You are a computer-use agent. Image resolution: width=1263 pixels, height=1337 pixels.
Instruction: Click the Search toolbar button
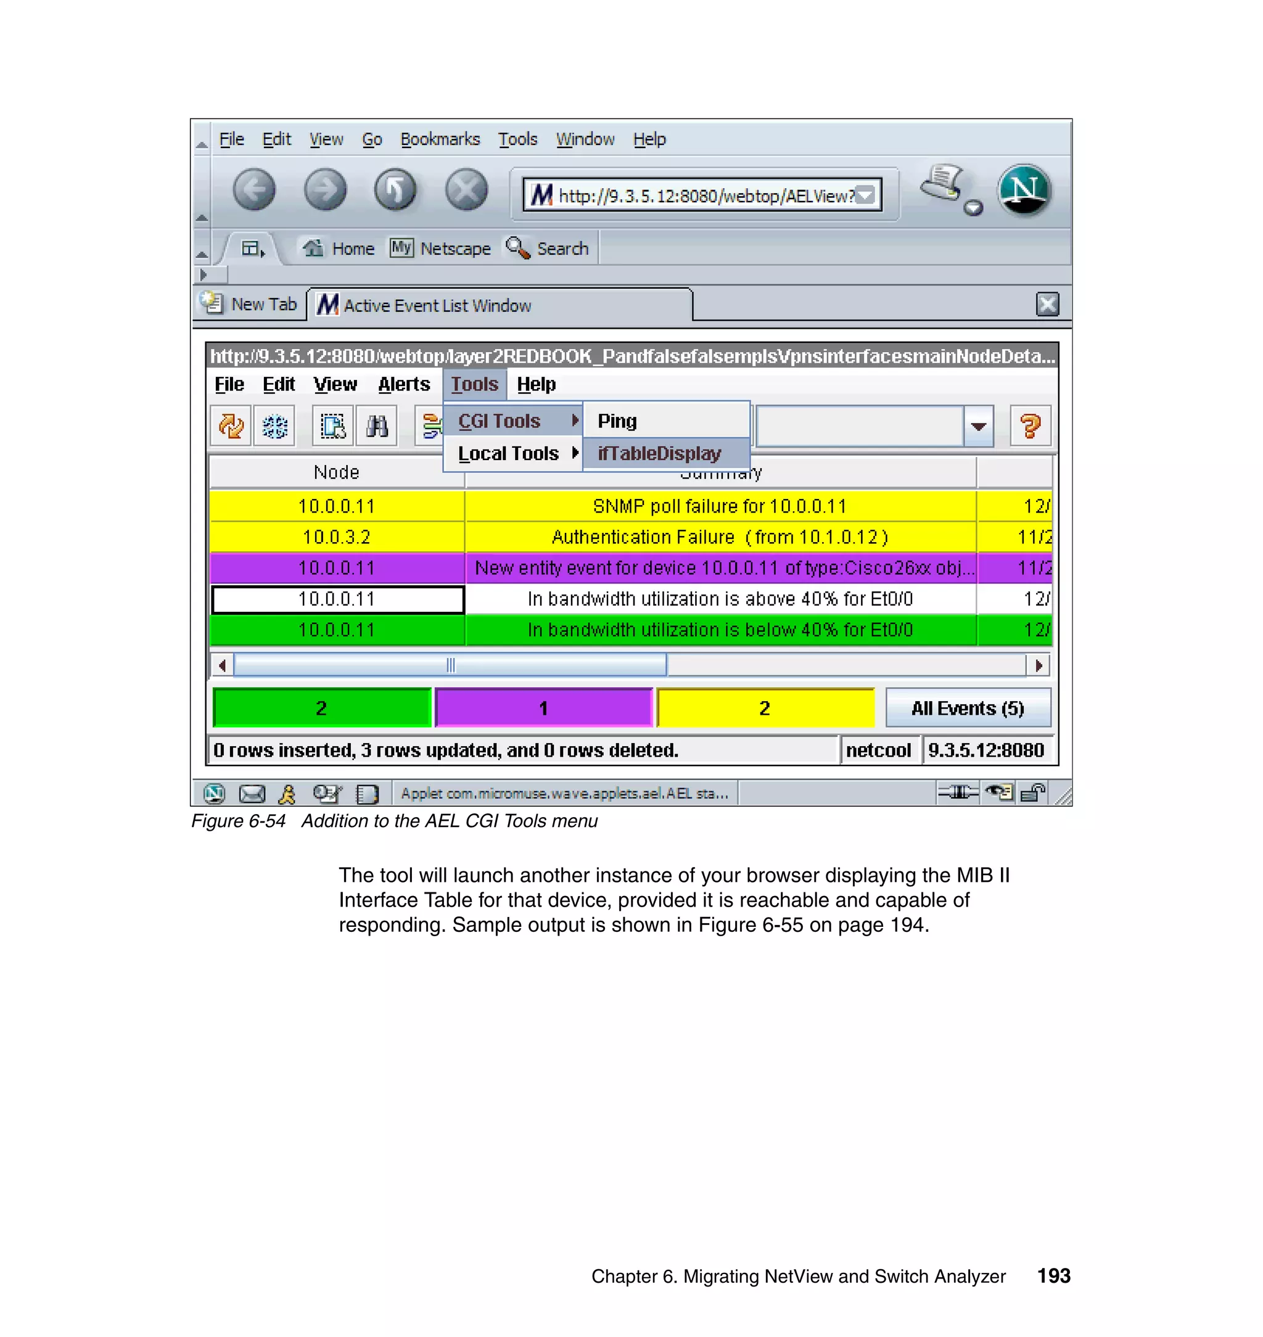tap(548, 249)
